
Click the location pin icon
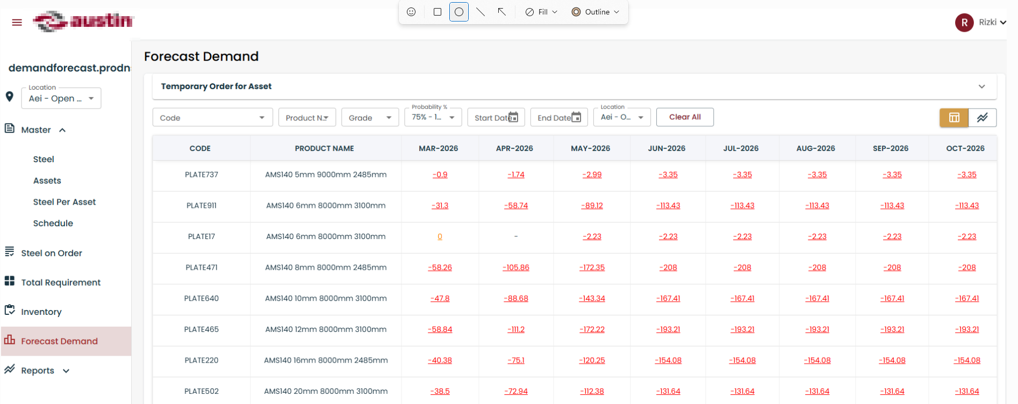point(9,96)
